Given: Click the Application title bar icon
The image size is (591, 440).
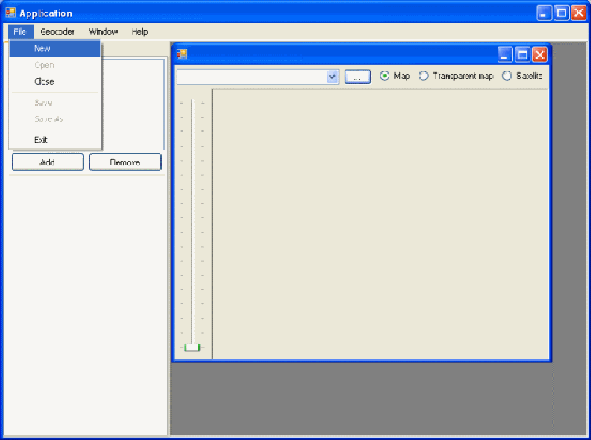Looking at the screenshot, I should pyautogui.click(x=10, y=13).
